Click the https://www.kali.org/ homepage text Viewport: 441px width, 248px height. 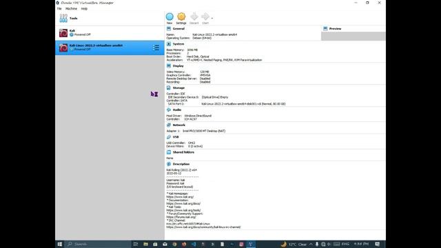click(180, 197)
